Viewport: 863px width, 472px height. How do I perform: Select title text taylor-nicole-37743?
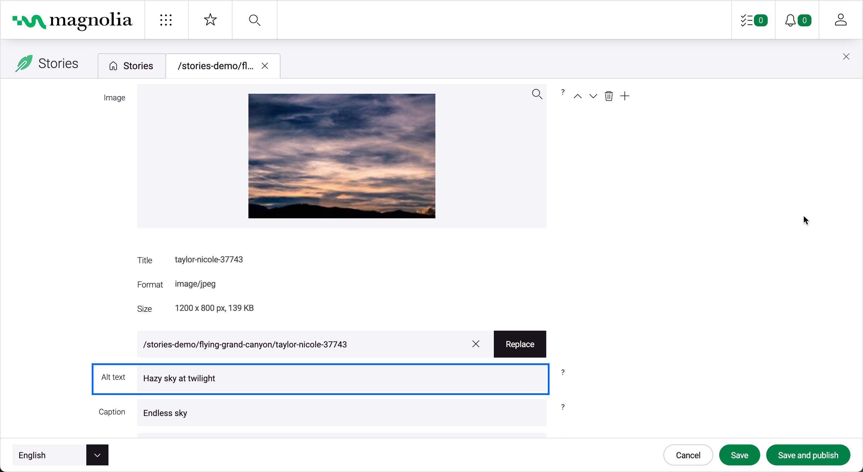[209, 259]
